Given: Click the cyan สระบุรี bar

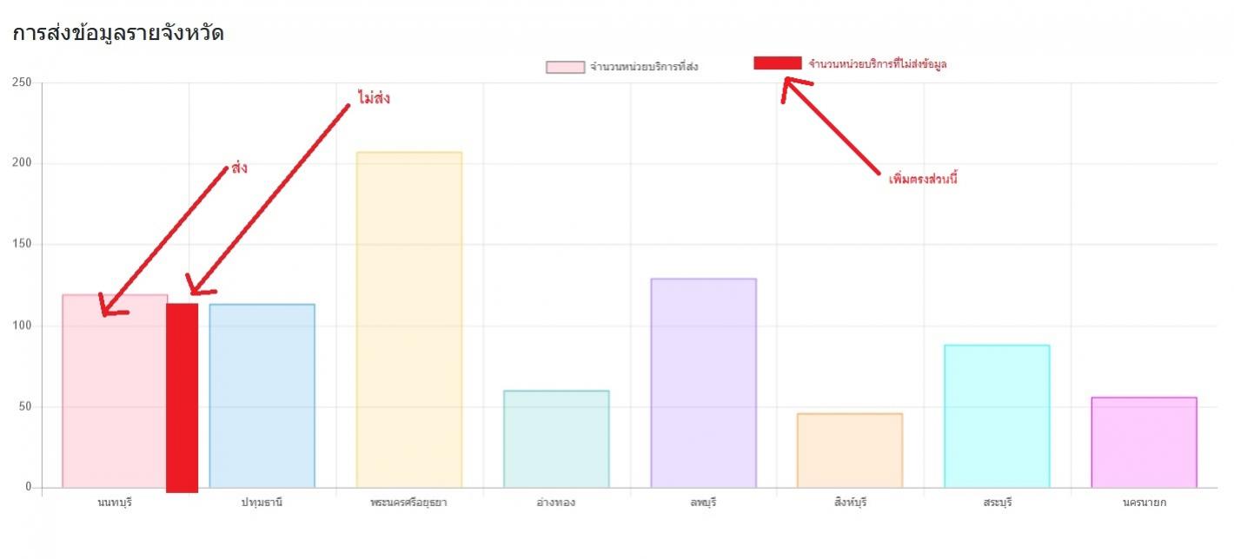Looking at the screenshot, I should pos(997,416).
